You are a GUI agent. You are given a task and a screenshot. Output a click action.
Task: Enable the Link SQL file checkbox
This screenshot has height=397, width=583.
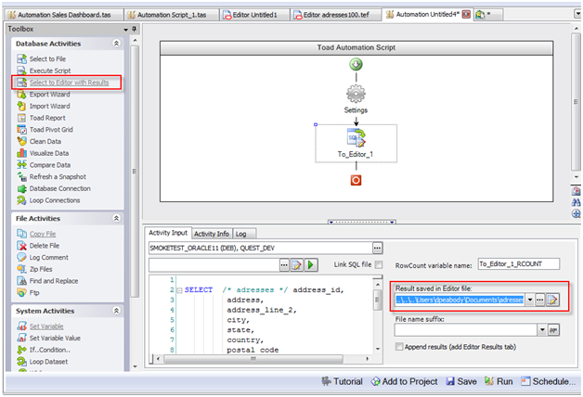379,264
